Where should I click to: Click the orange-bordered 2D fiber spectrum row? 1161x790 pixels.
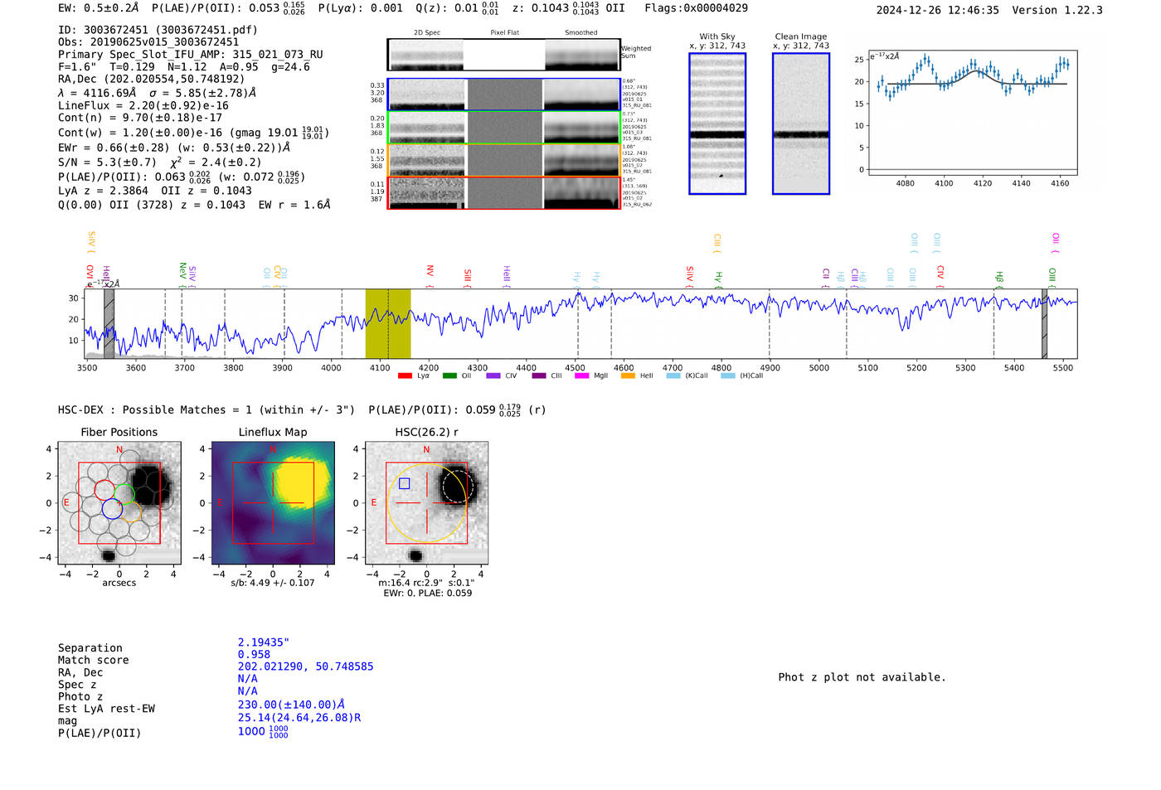[503, 160]
